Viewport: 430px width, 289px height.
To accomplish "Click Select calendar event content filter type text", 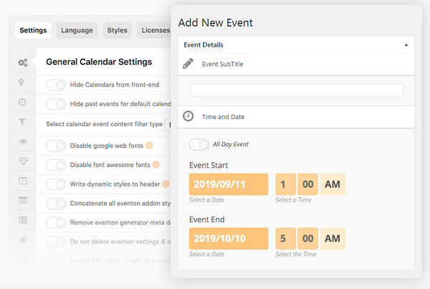I will (x=104, y=124).
